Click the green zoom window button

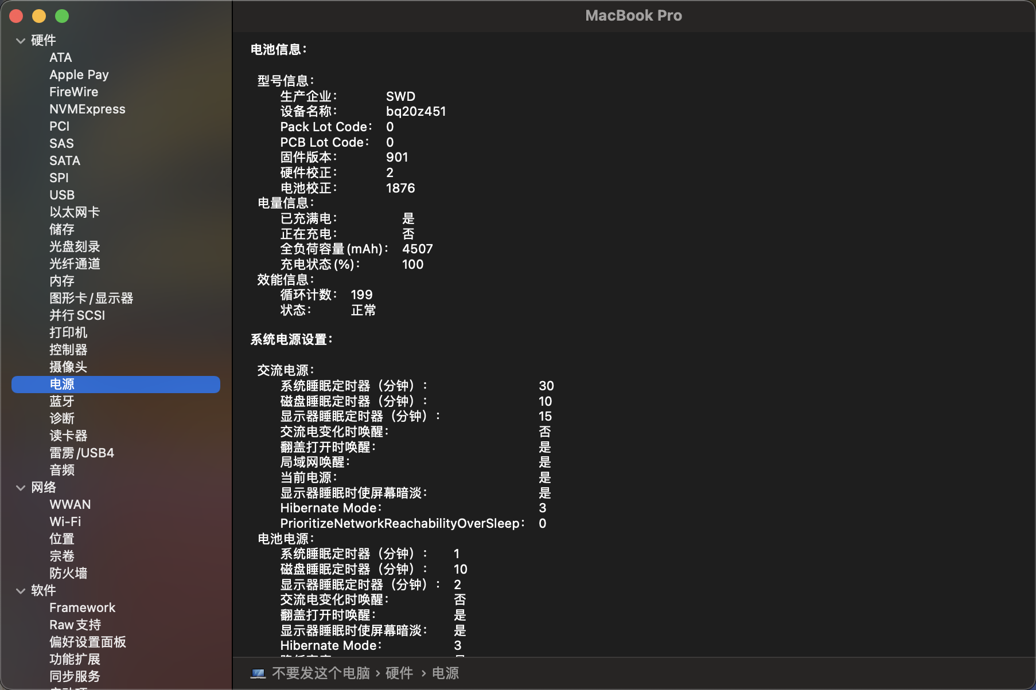tap(62, 16)
